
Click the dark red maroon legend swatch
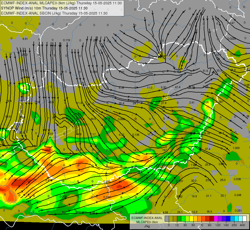pos(212,218)
